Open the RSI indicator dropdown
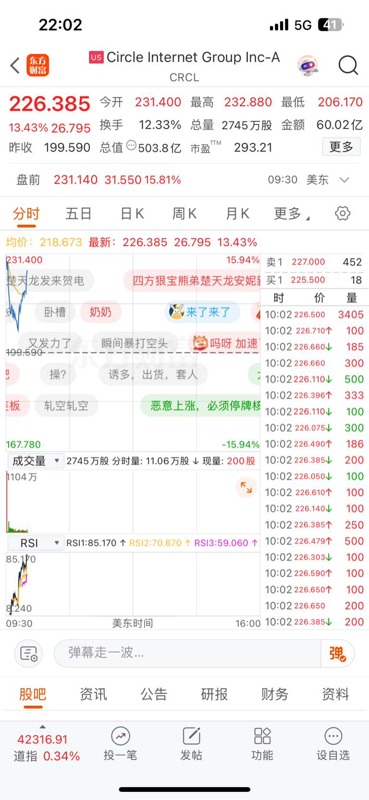The width and height of the screenshot is (369, 800). coord(36,543)
